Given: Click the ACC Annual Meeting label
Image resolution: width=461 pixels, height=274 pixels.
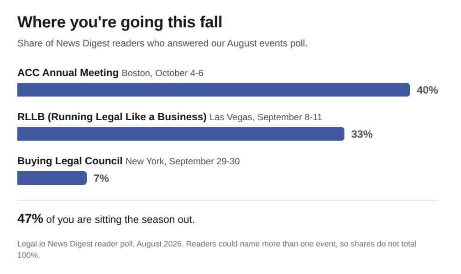Looking at the screenshot, I should 68,72.
